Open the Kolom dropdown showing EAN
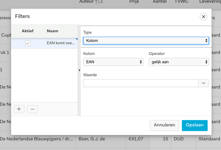The width and height of the screenshot is (221, 150). click(x=113, y=62)
